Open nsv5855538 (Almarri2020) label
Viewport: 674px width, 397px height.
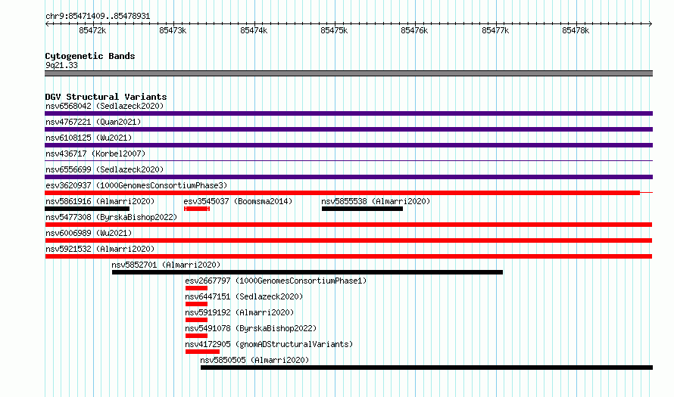376,201
